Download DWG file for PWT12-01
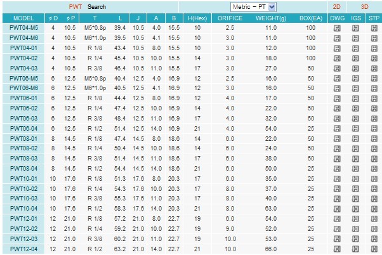Screen dimensions: 382x255 [338, 218]
